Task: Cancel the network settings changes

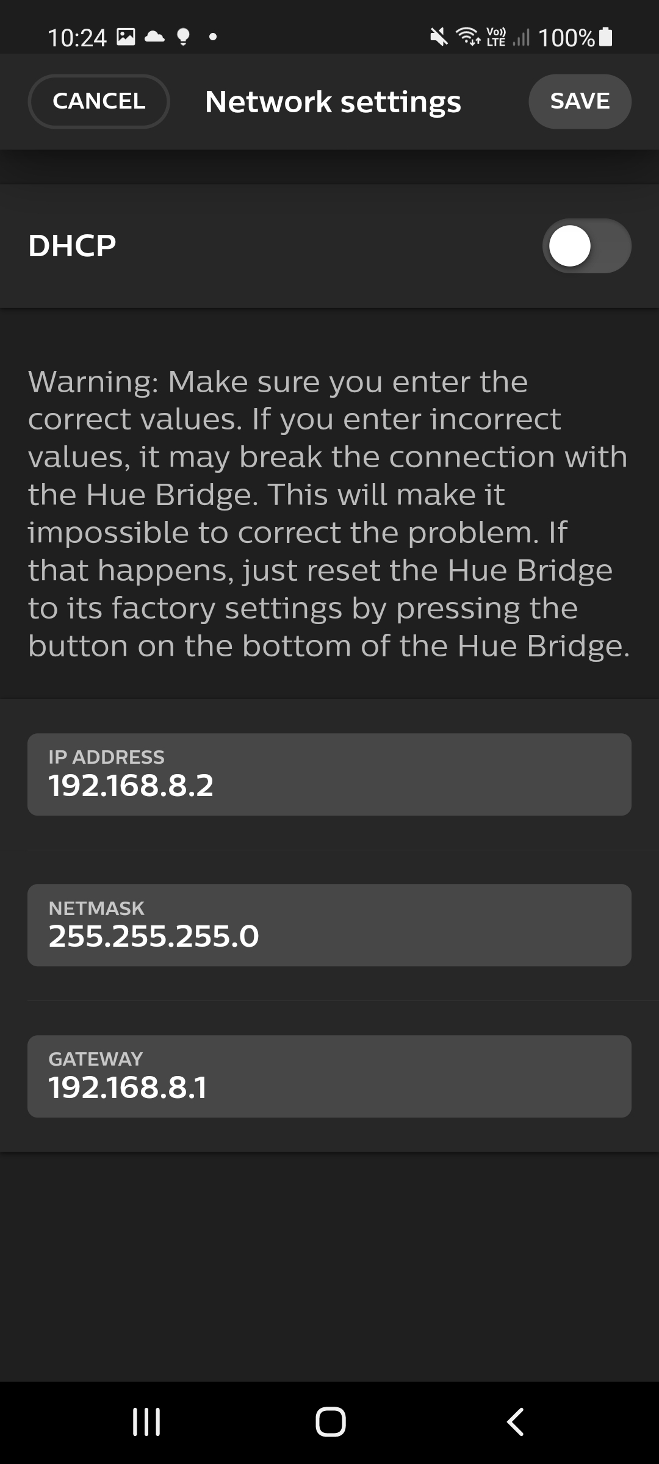Action: point(99,101)
